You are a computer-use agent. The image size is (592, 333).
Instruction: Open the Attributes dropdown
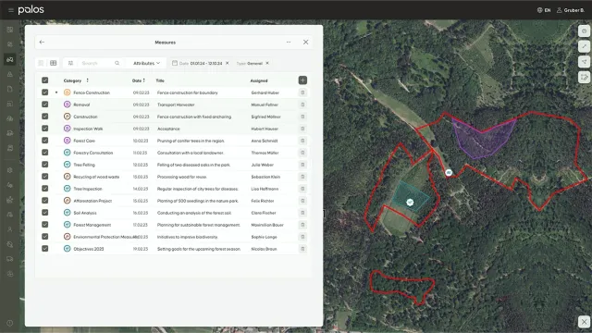(x=146, y=63)
